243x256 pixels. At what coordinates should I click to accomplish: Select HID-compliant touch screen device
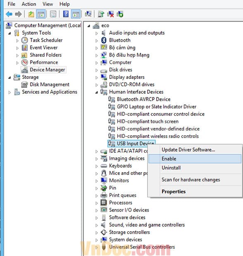coord(148,121)
